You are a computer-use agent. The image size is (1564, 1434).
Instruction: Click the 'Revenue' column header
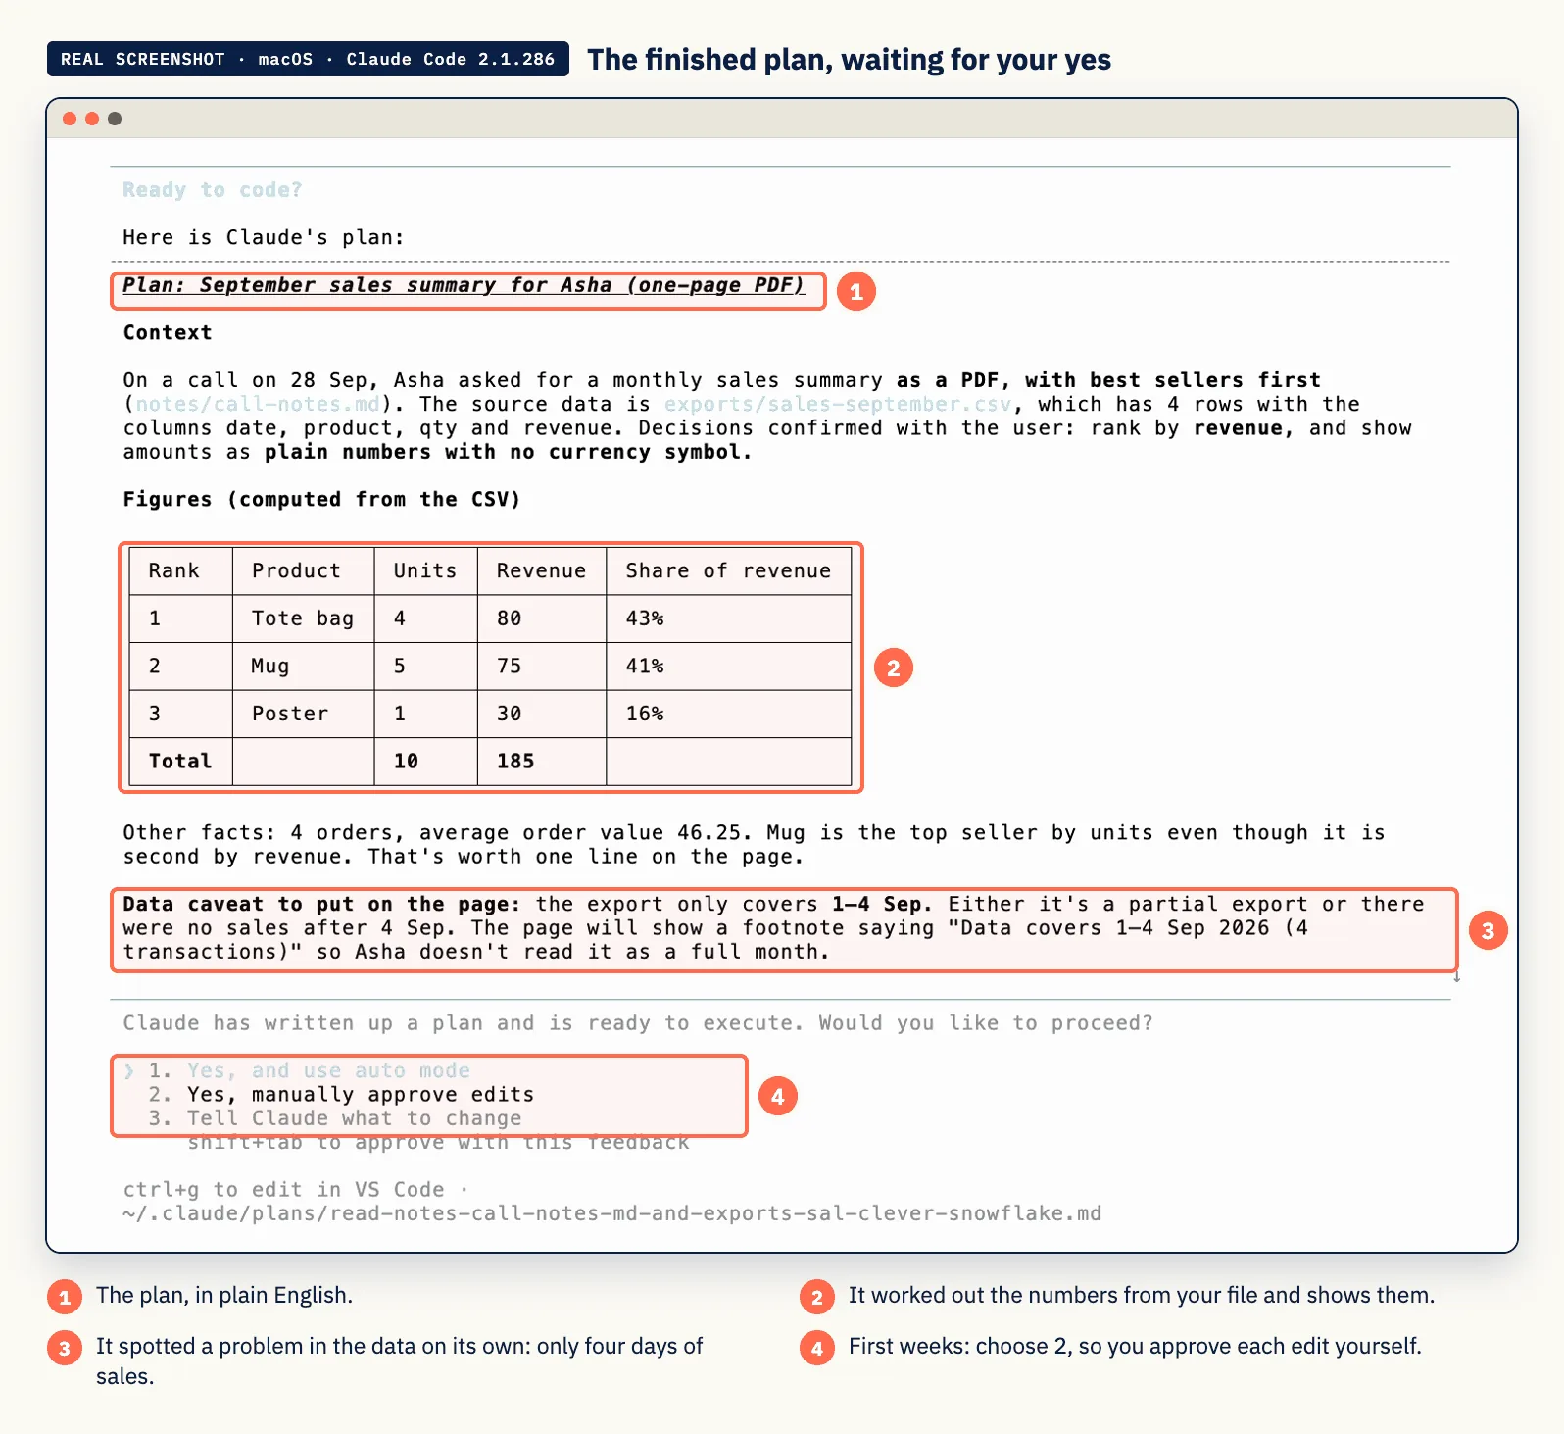tap(541, 570)
